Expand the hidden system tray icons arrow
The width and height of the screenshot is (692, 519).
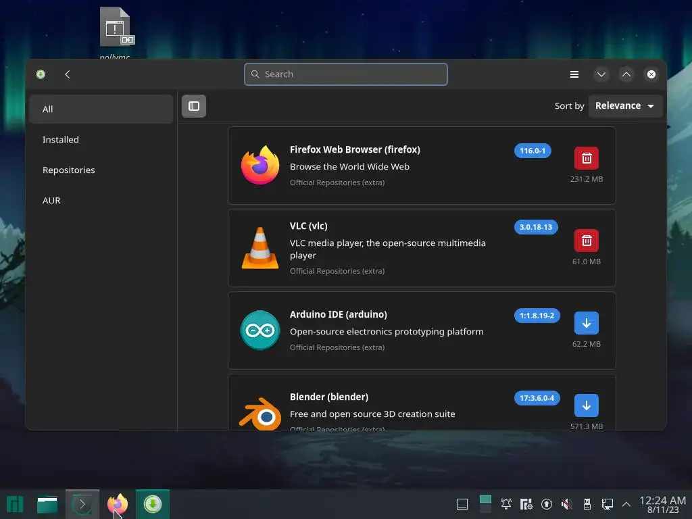[x=626, y=504]
